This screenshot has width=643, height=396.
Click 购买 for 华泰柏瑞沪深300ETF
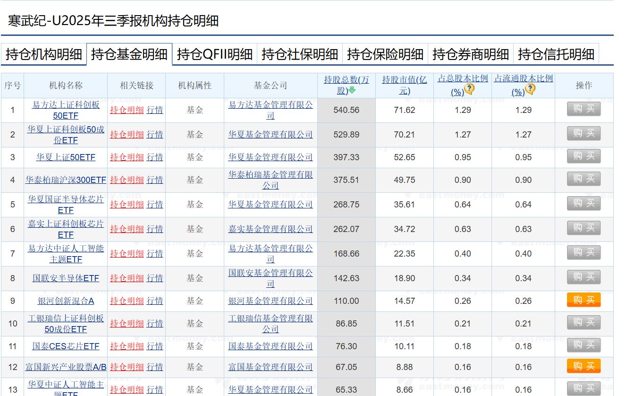coord(584,179)
